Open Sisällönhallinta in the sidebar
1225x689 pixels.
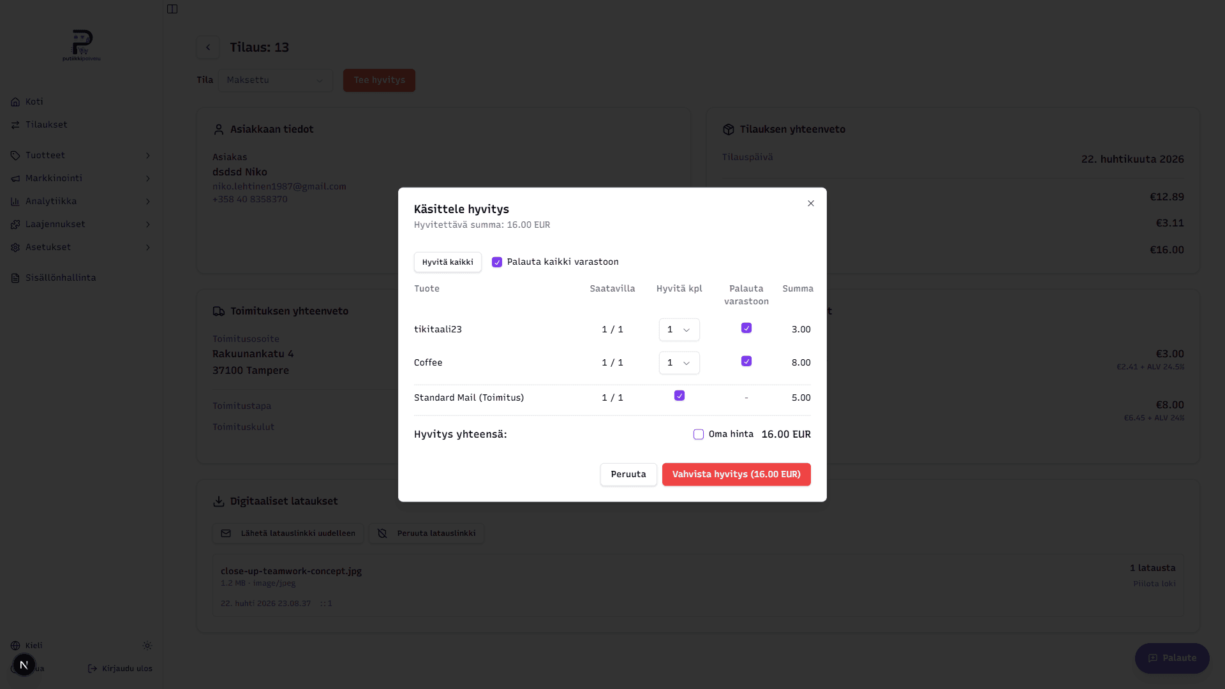click(81, 278)
